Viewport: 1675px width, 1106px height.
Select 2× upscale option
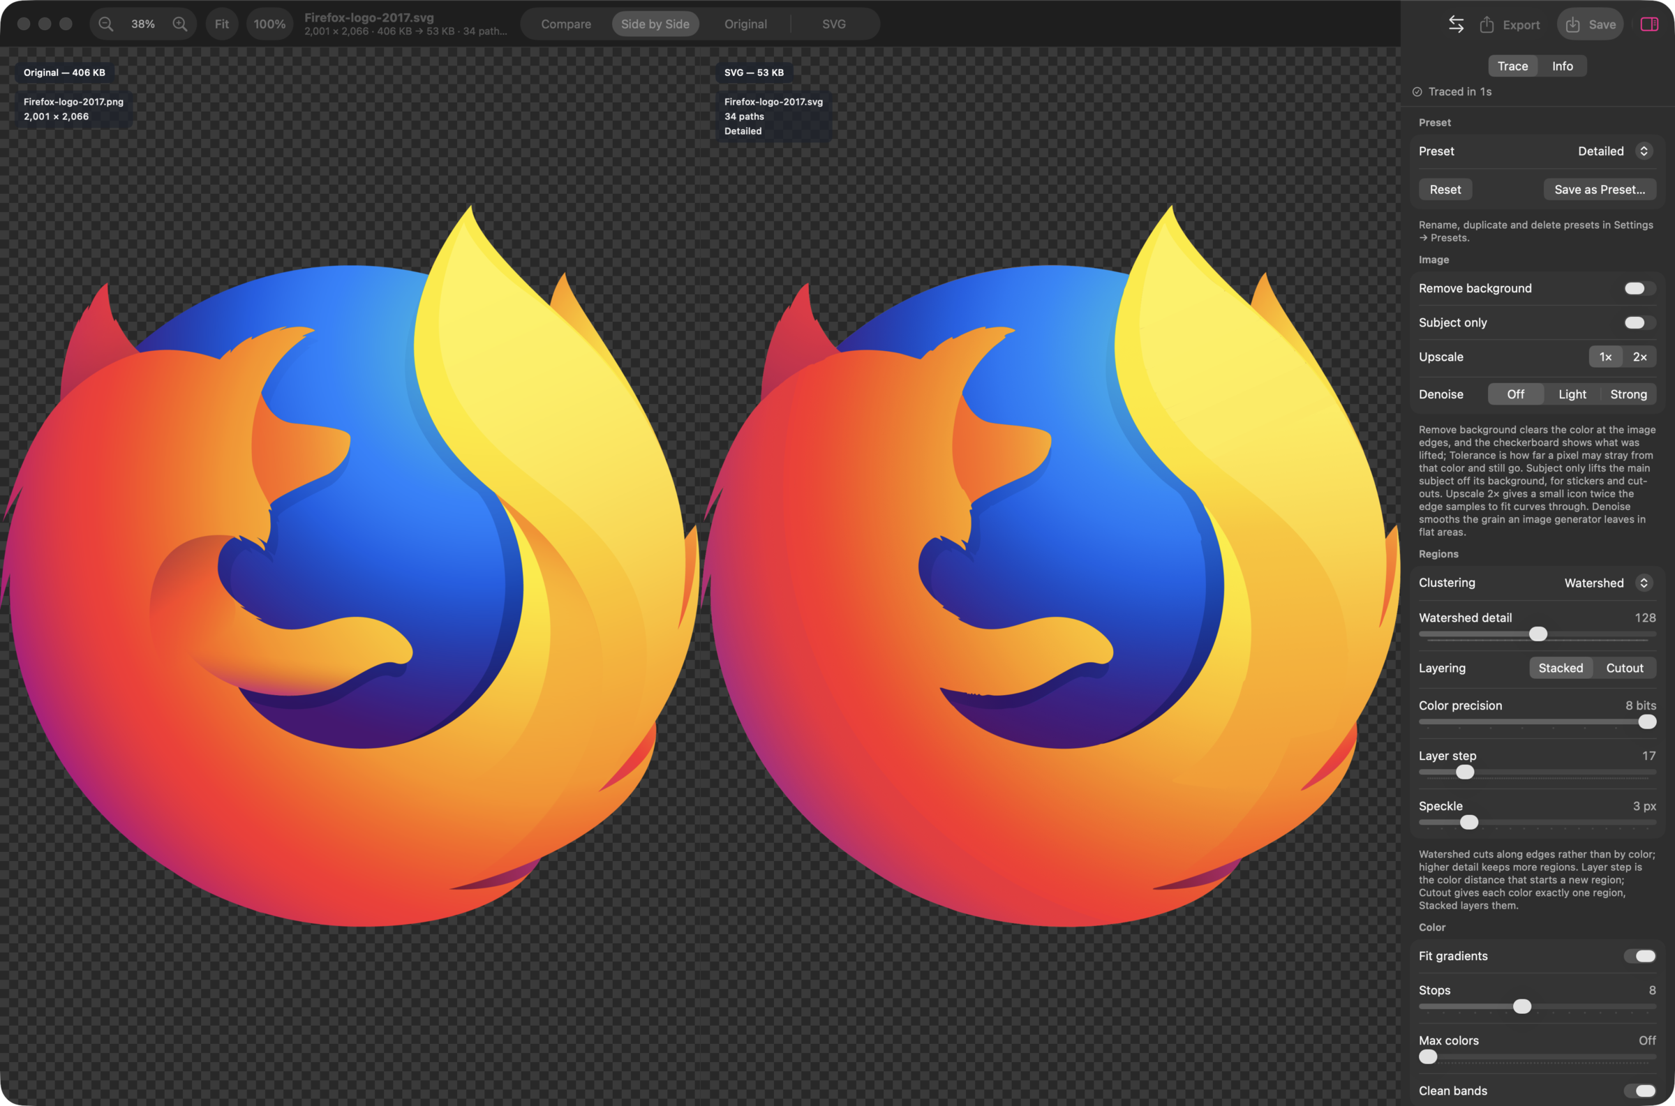coord(1639,356)
